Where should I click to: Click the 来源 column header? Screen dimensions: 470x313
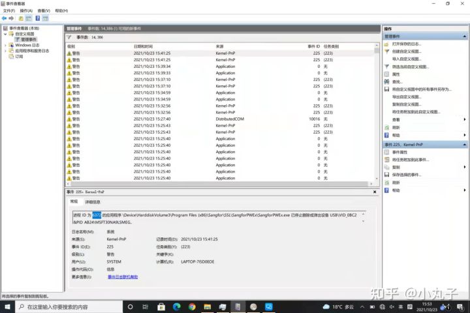(x=220, y=46)
